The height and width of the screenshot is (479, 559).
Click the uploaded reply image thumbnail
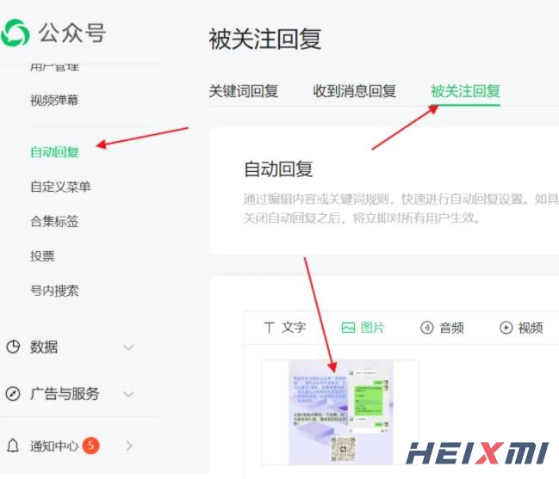340,413
